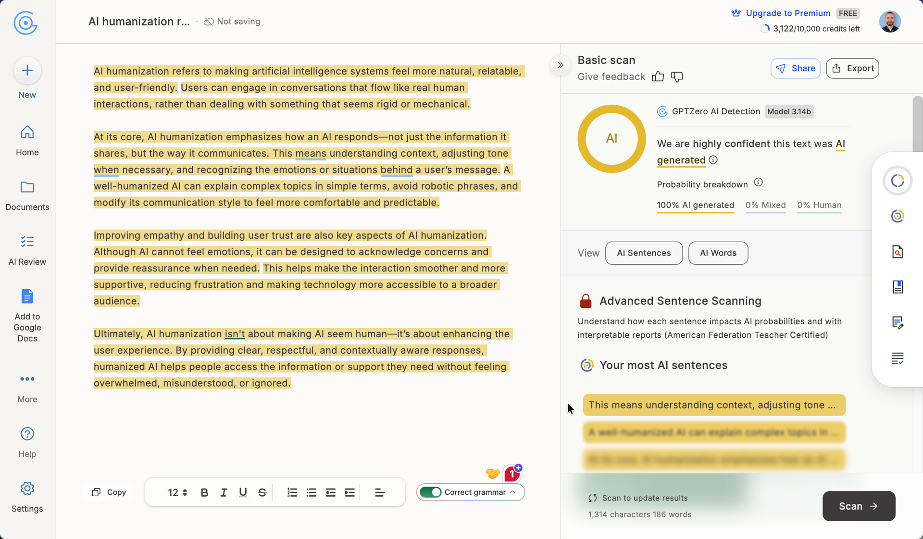Screen dimensions: 923x539
Task: Toggle the Correct grammar switch
Action: 430,492
